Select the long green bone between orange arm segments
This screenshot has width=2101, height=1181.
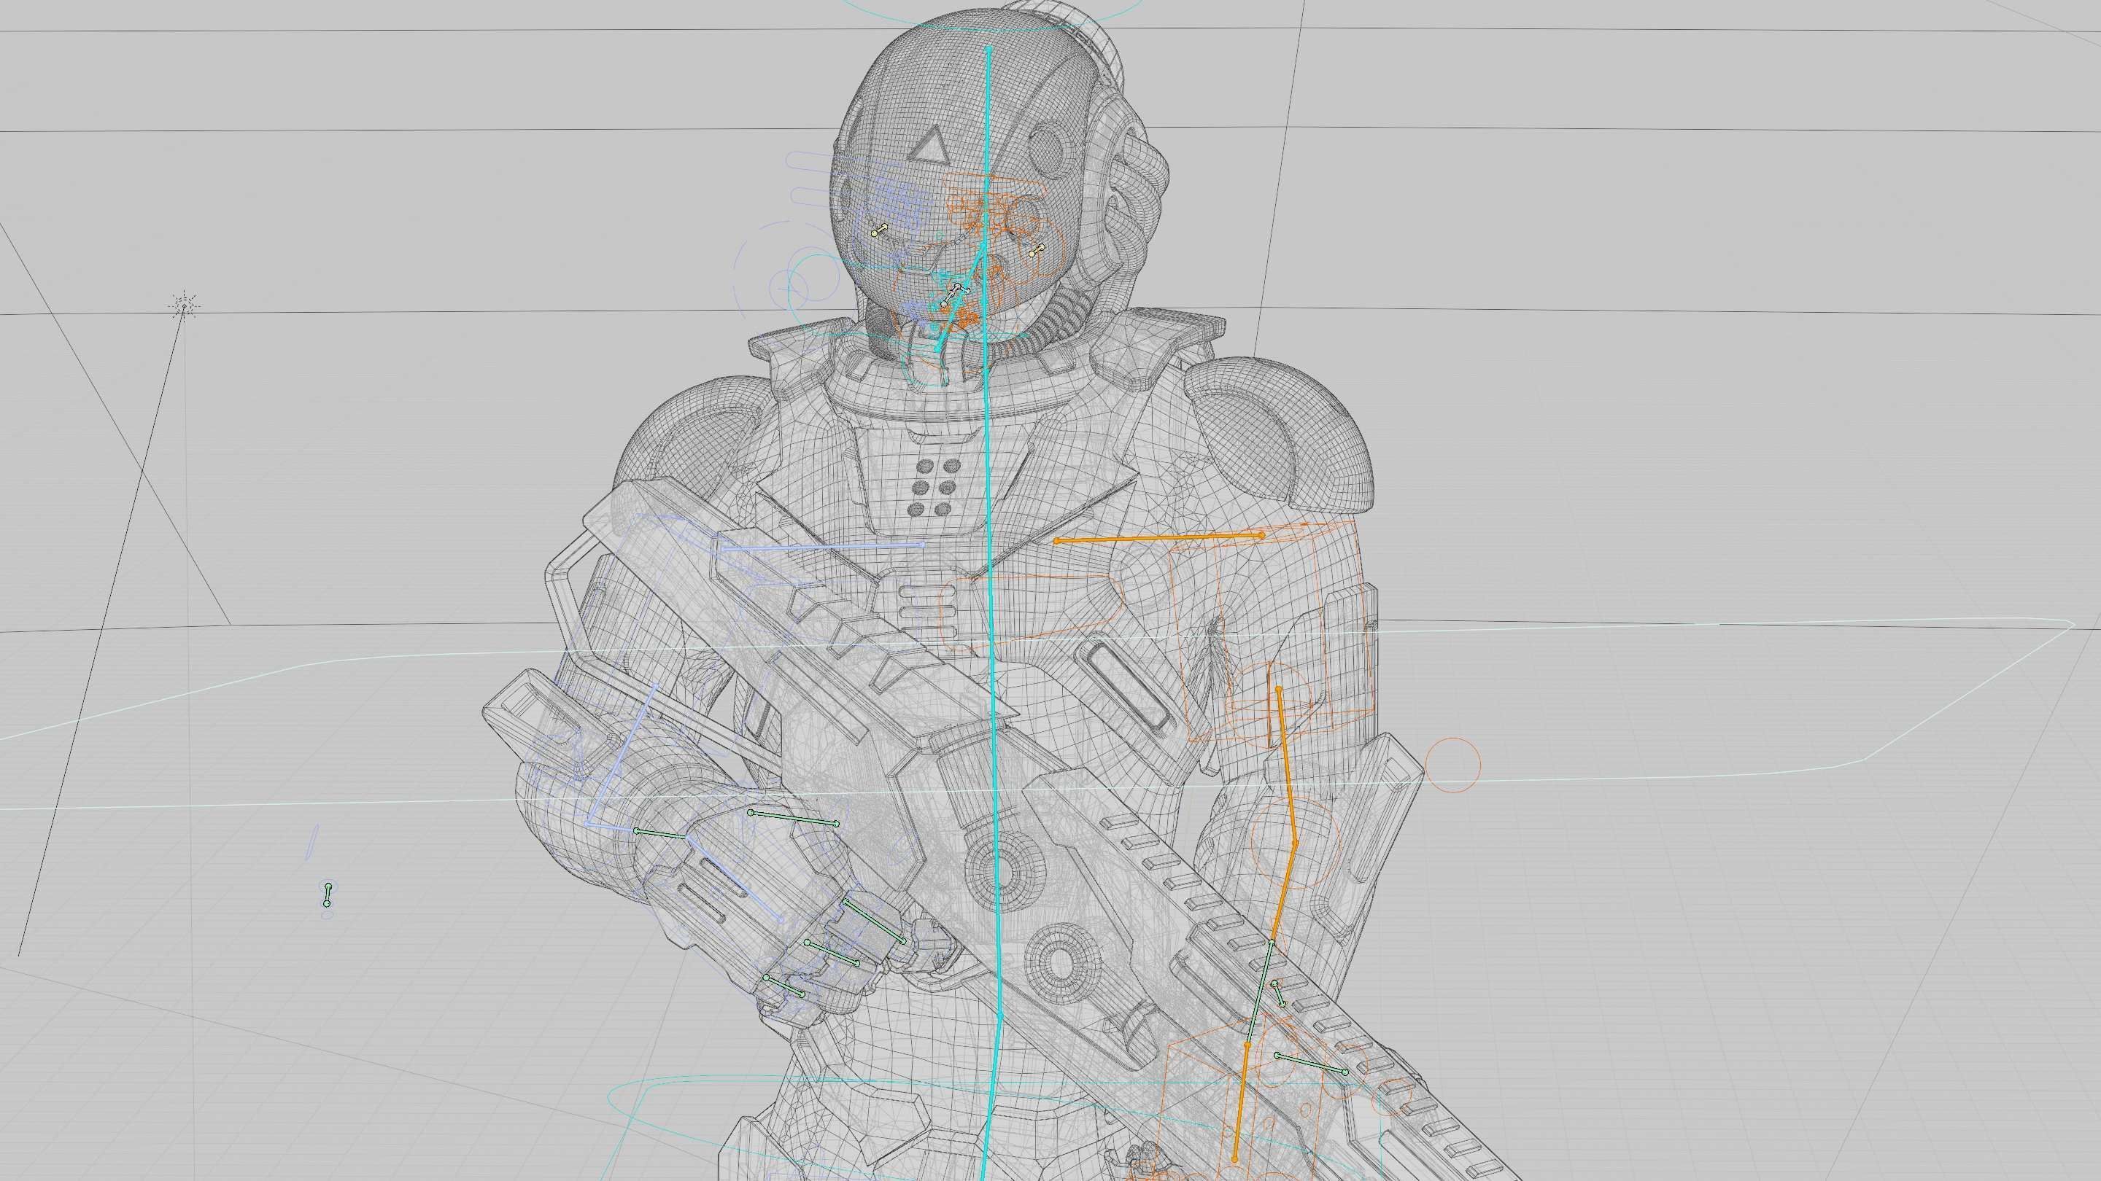(x=1260, y=993)
